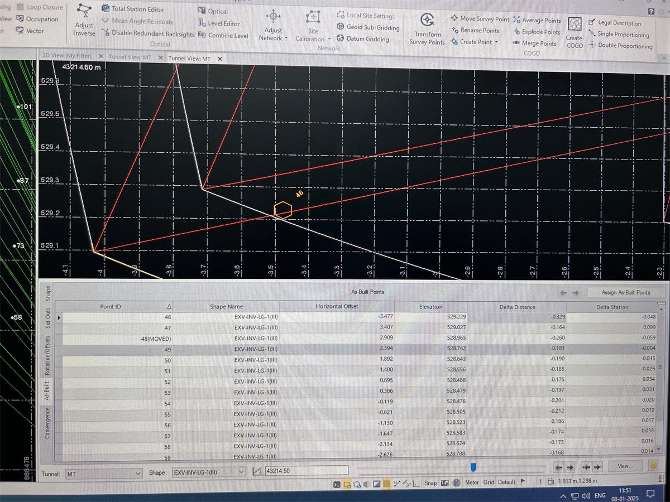Click Meter units in status bar

coord(472,482)
